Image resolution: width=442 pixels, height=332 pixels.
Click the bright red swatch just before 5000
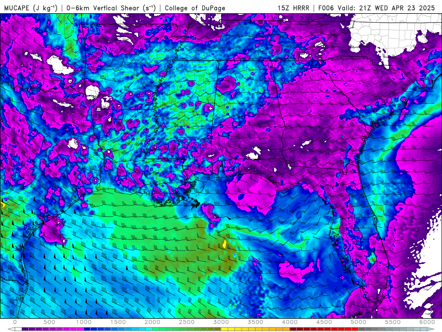pos(355,329)
